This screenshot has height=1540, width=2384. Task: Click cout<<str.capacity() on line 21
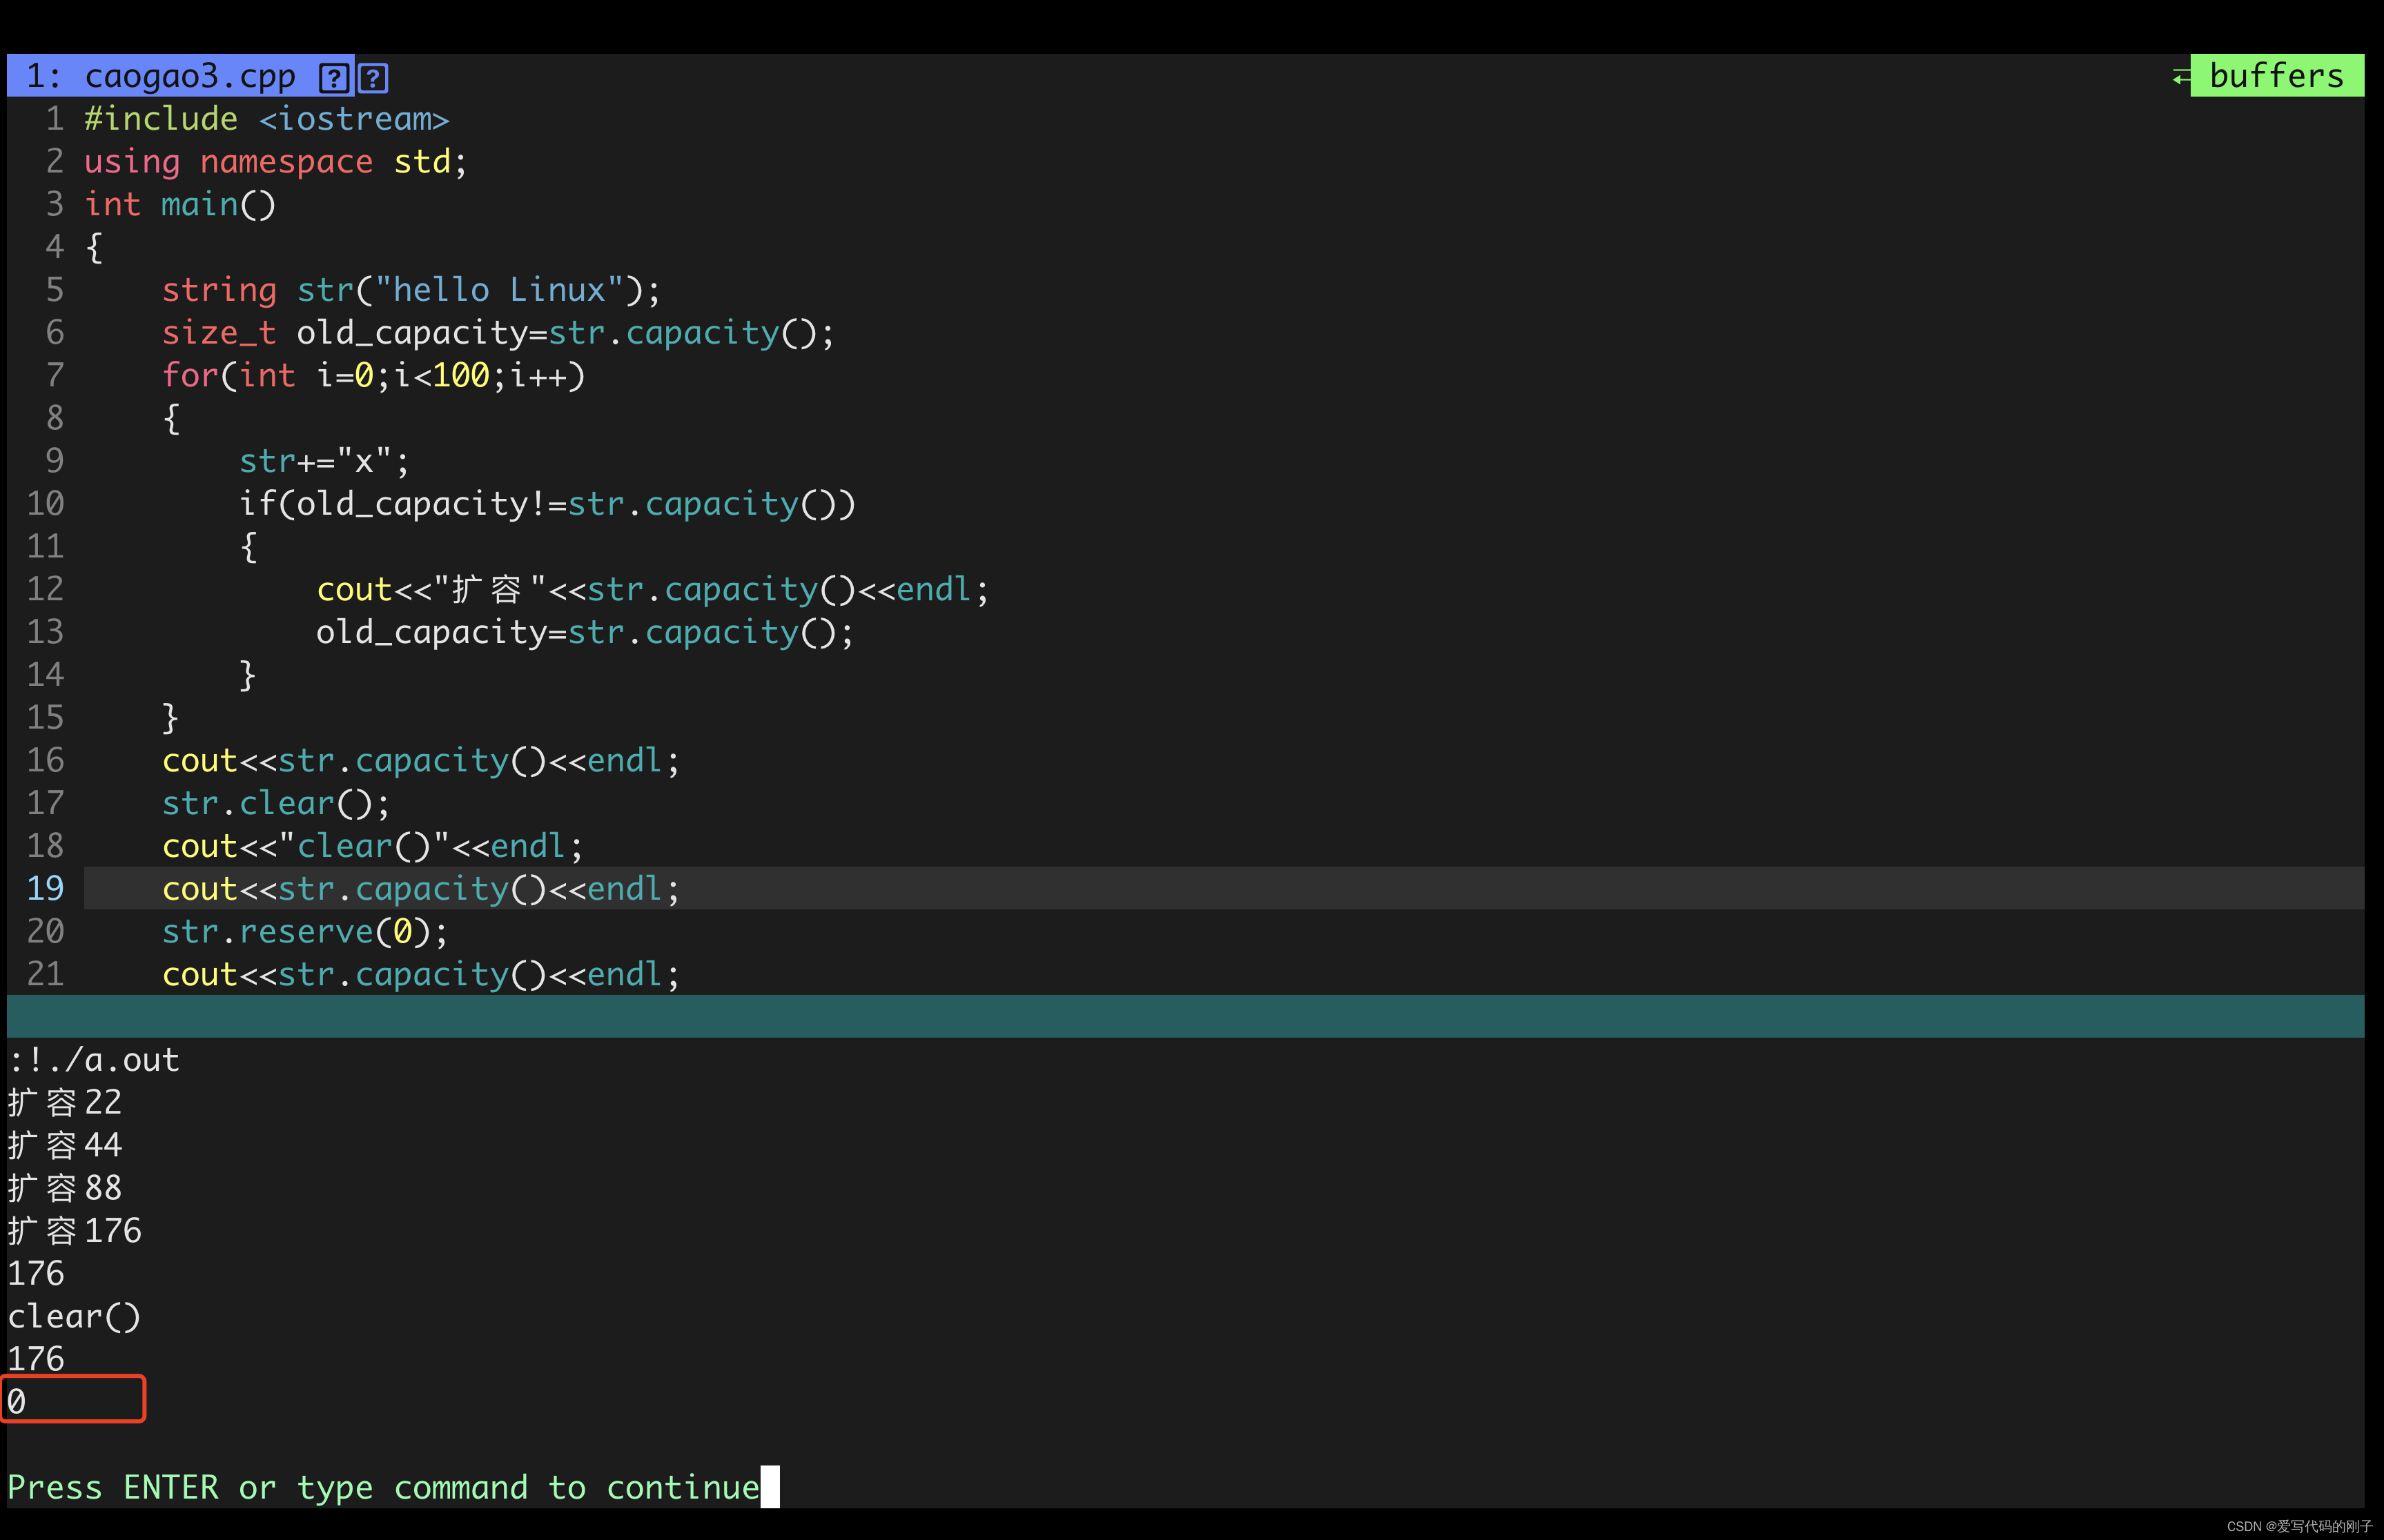(x=421, y=975)
